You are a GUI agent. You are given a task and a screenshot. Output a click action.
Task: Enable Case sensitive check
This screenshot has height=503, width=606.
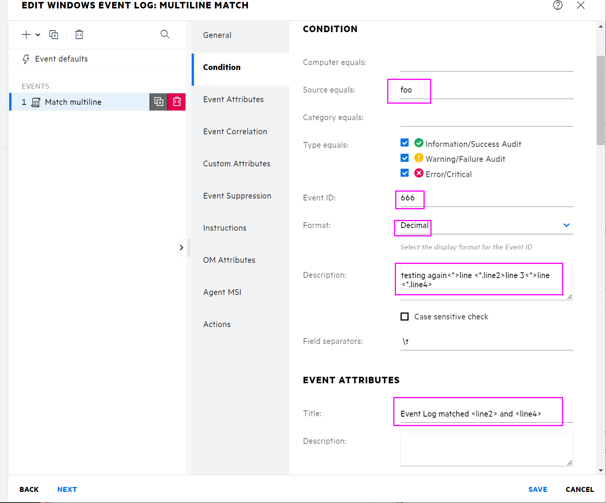(x=404, y=317)
